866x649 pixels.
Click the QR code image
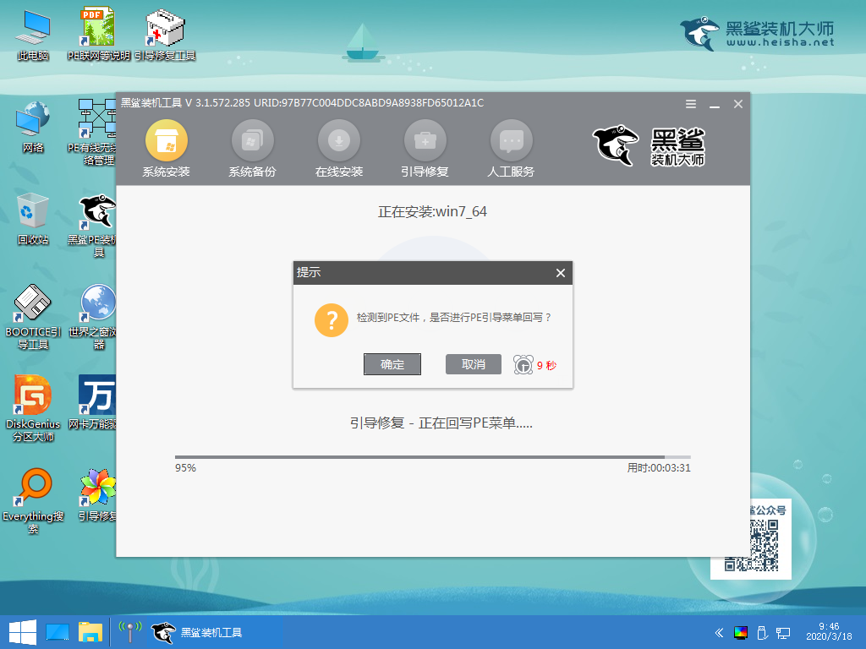pyautogui.click(x=751, y=545)
